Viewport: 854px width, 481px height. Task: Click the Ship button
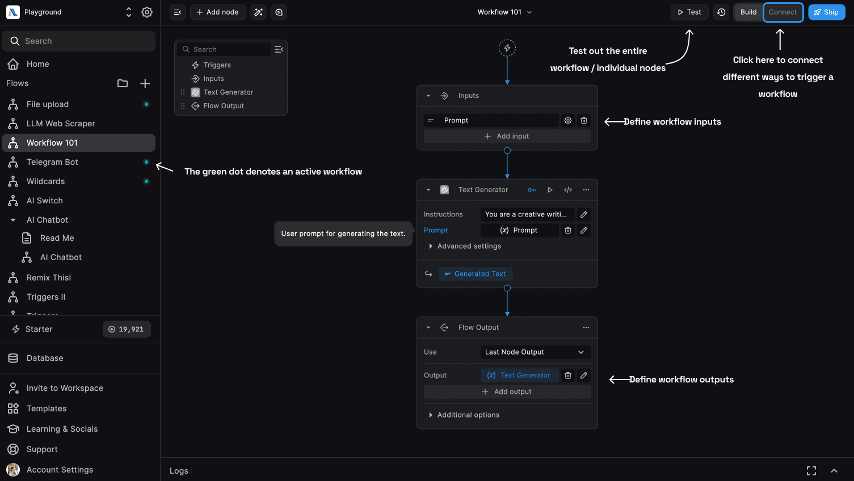pos(827,12)
